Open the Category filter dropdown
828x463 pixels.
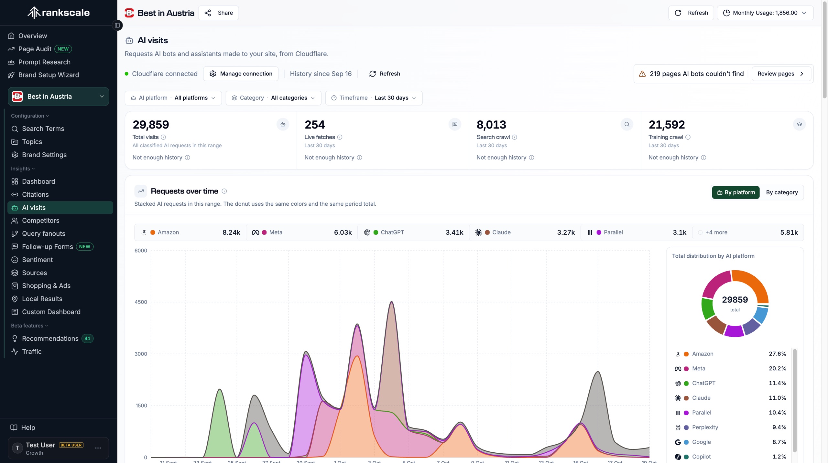coord(273,98)
